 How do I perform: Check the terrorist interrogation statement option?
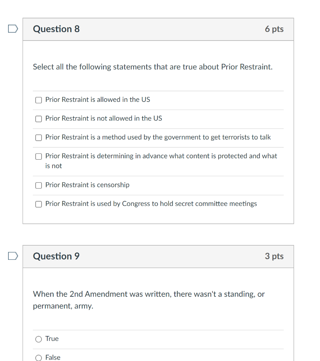38,137
